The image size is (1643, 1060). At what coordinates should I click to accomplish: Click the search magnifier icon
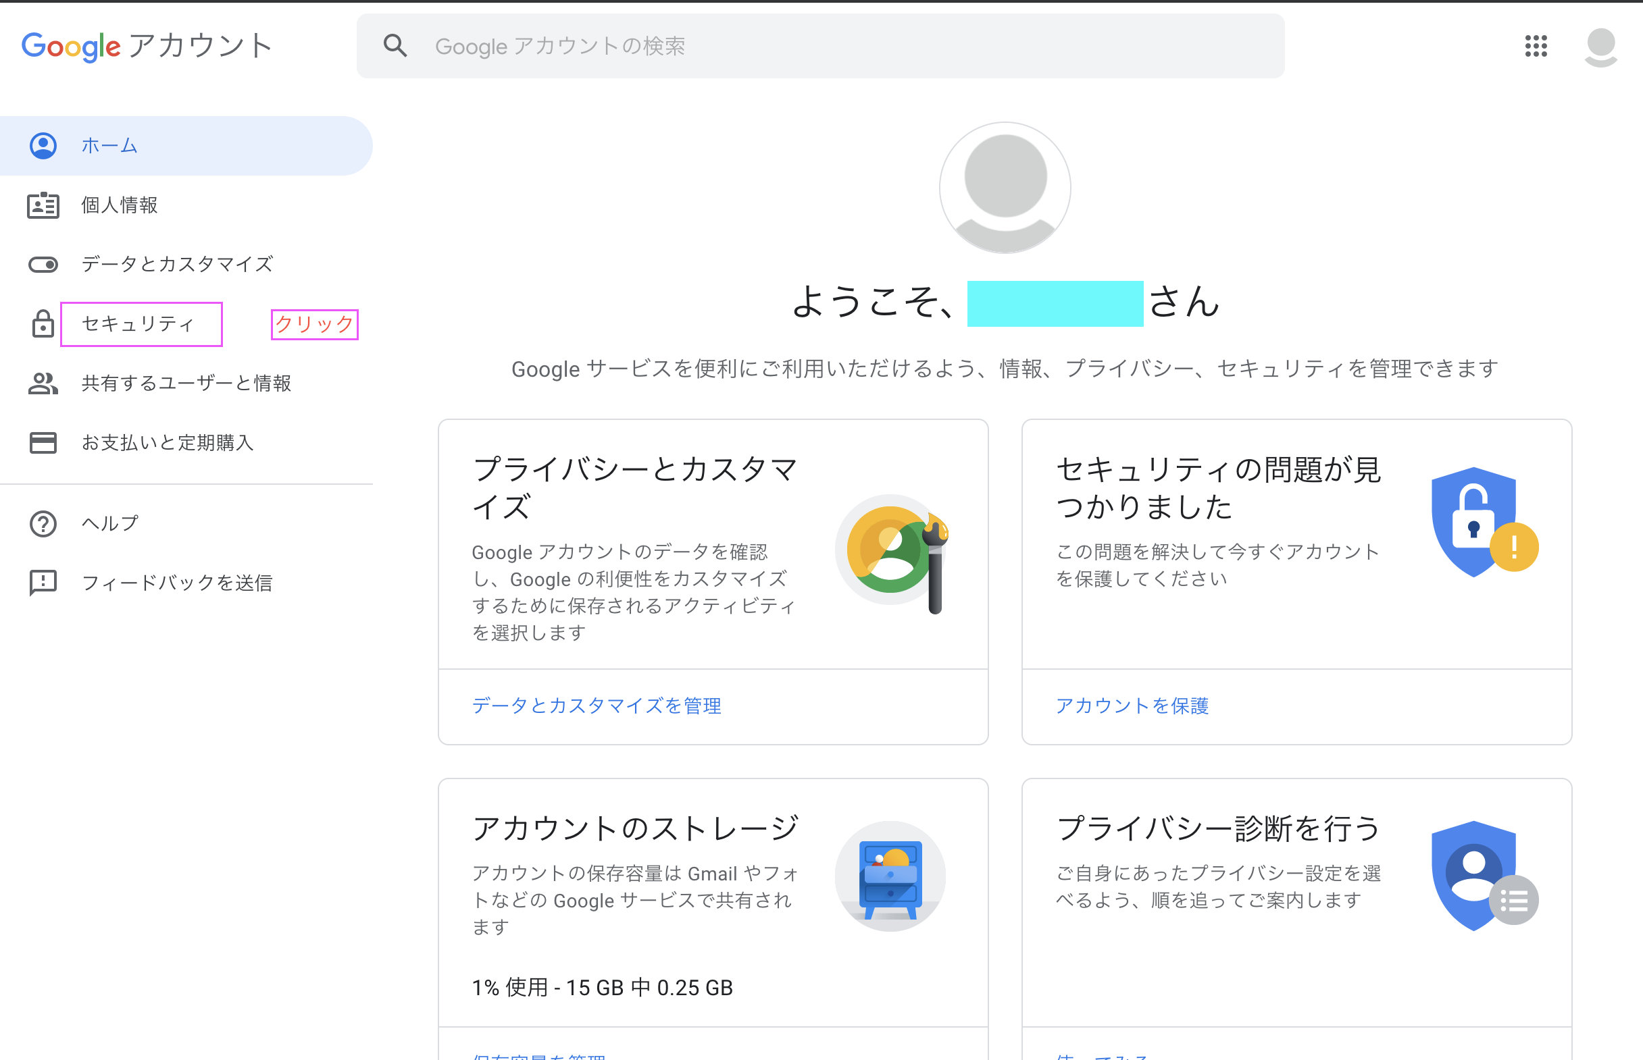[395, 45]
